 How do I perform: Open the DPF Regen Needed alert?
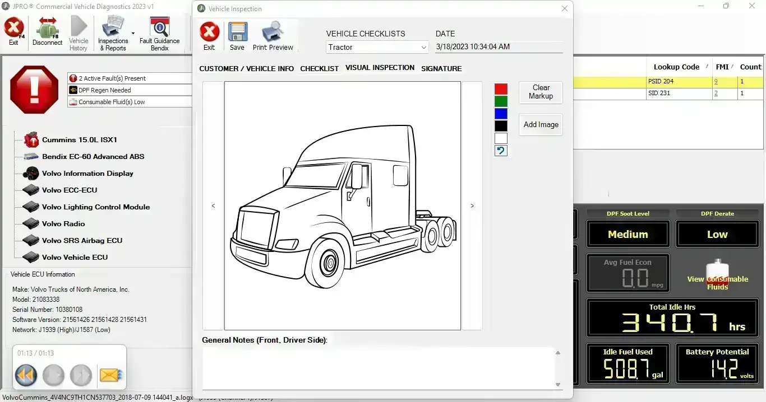pyautogui.click(x=130, y=90)
